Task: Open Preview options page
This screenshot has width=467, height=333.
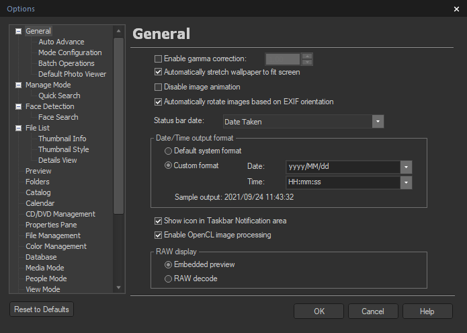Action: pos(38,171)
